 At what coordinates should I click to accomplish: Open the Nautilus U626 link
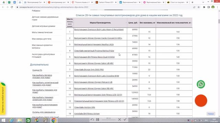tap(94, 44)
